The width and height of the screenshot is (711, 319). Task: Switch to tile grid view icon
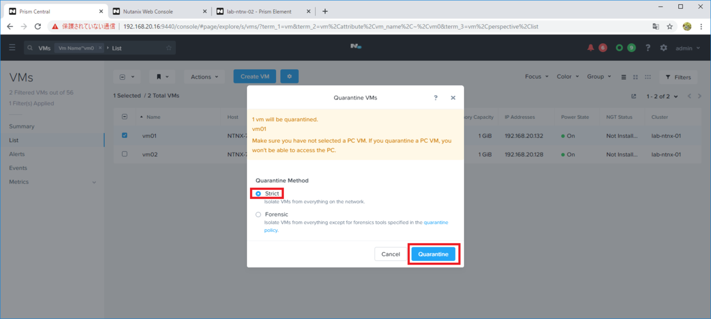(635, 77)
